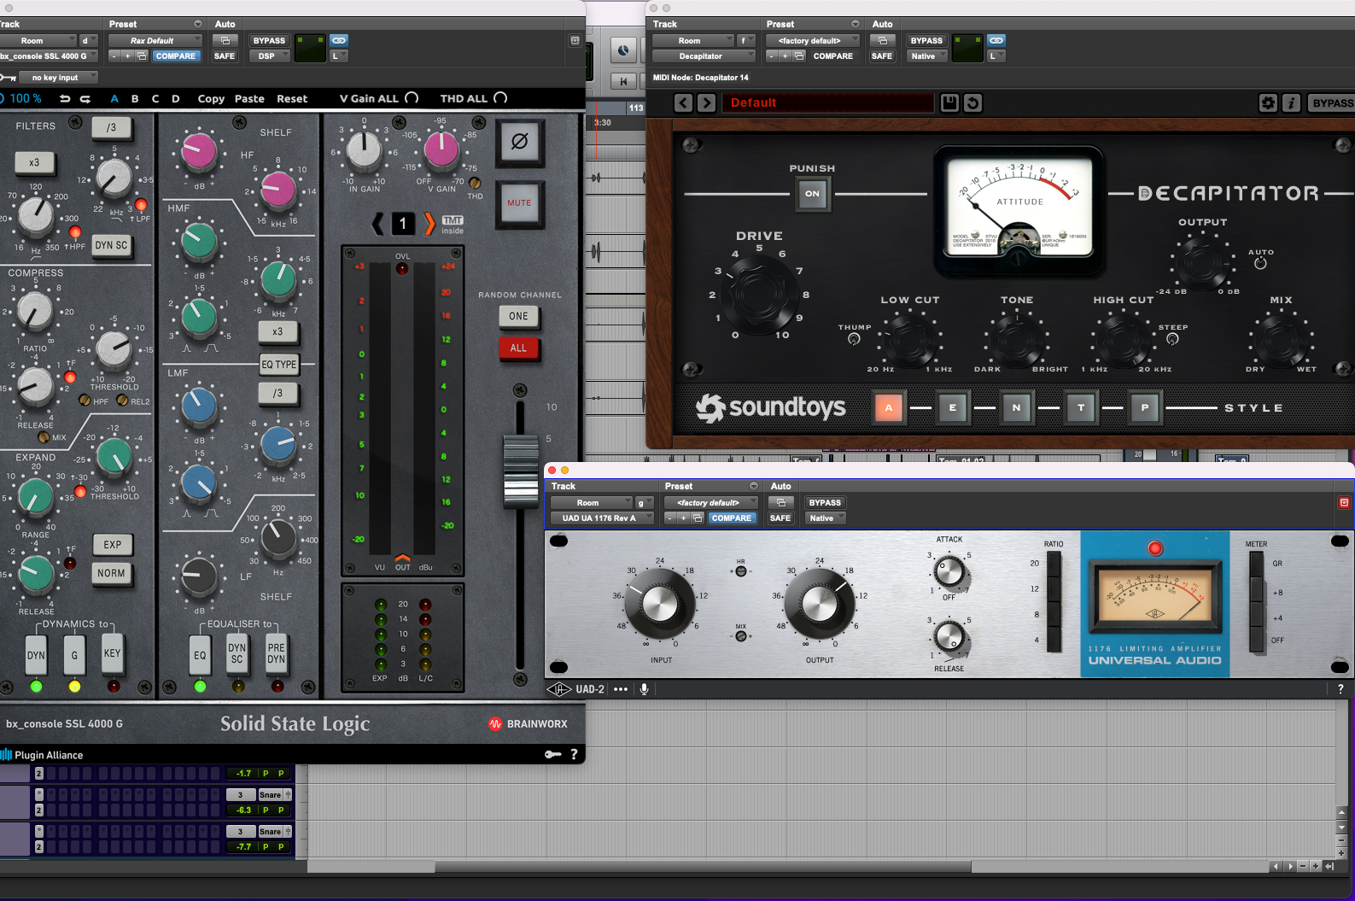The image size is (1355, 901).
Task: Click the STEEP icon in Decapitator
Action: point(1172,339)
